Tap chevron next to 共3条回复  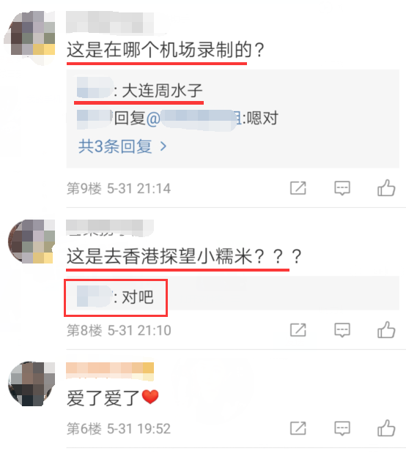(x=163, y=146)
